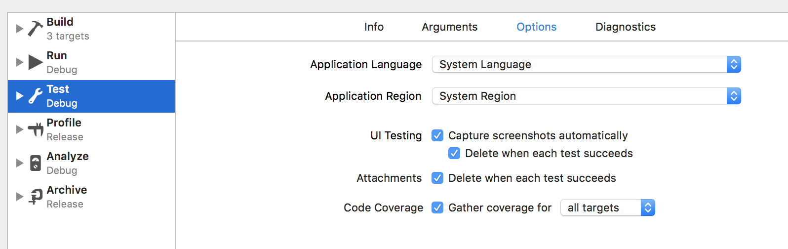Click the Profile instrument icon

click(x=35, y=129)
